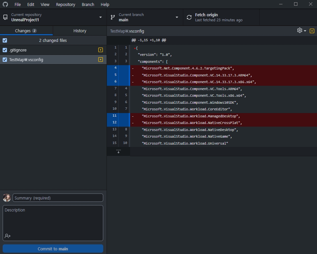Maximize the GitHub Desktop window

tap(296, 4)
